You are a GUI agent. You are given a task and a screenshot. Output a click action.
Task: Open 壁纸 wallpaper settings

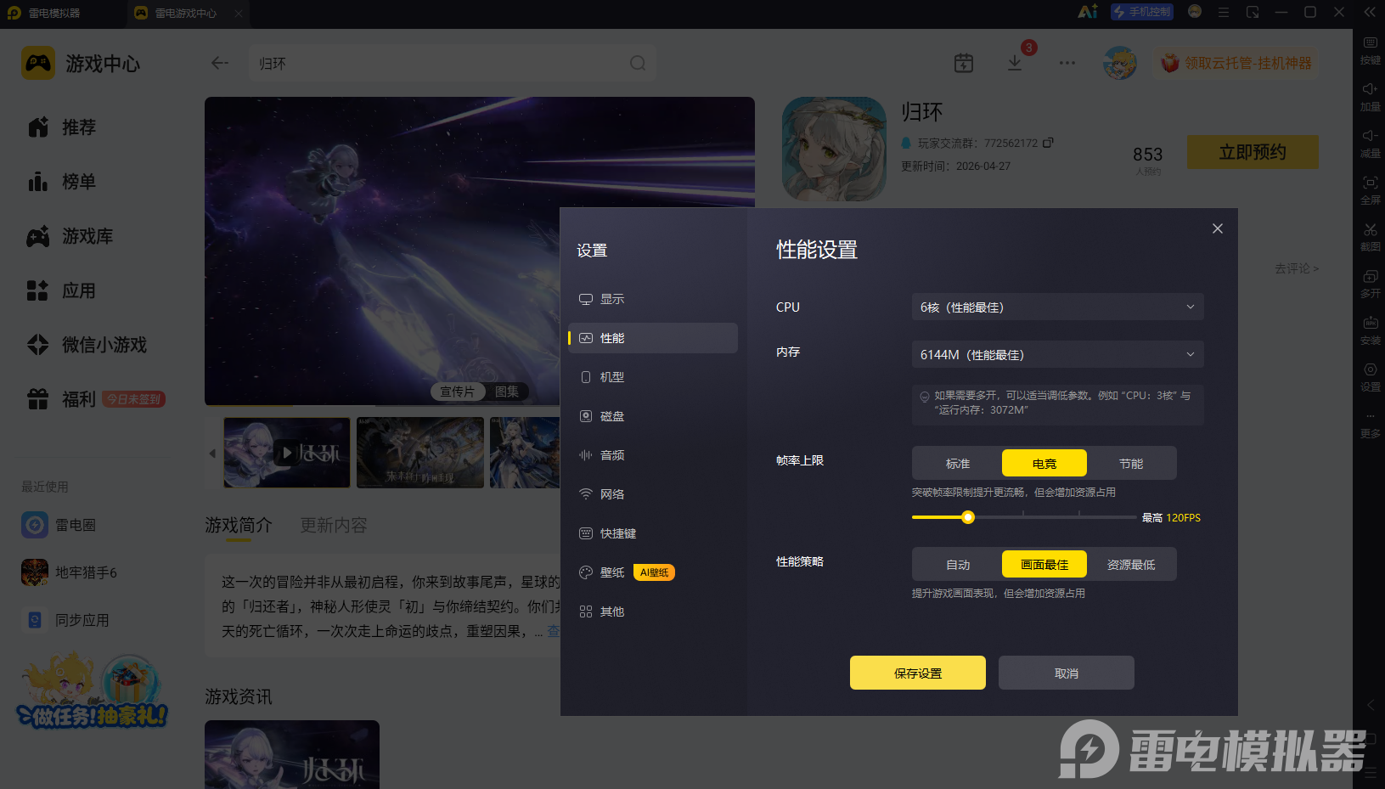click(652, 572)
